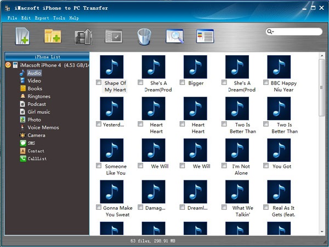Check the box for Shape Of My Heart

pyautogui.click(x=99, y=83)
